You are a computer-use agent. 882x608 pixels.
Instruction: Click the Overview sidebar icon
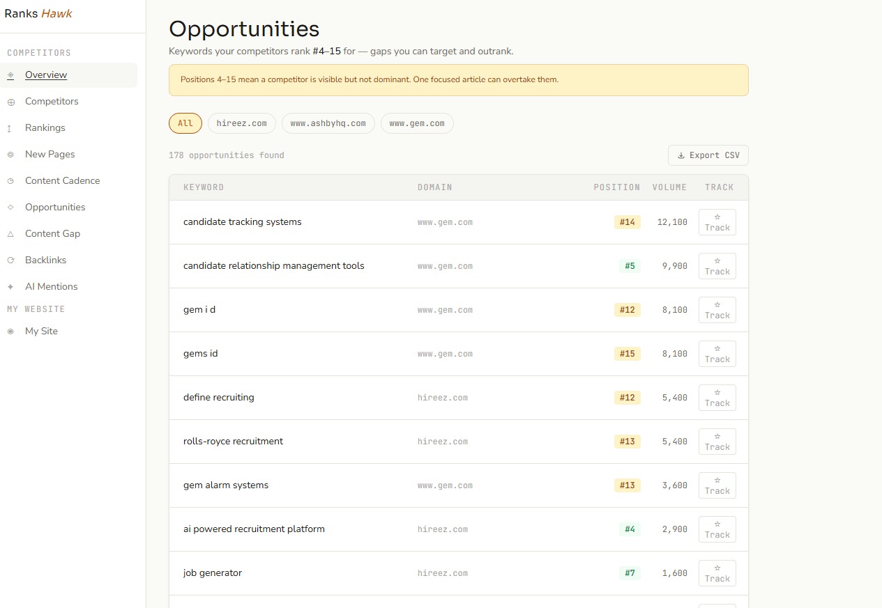(10, 75)
